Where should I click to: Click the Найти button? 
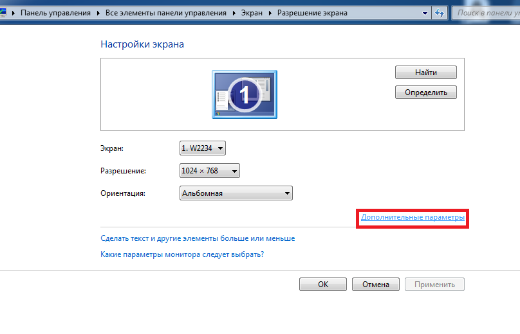426,72
